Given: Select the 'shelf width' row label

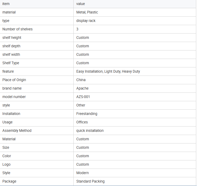Looking at the screenshot, I should coord(11,54).
